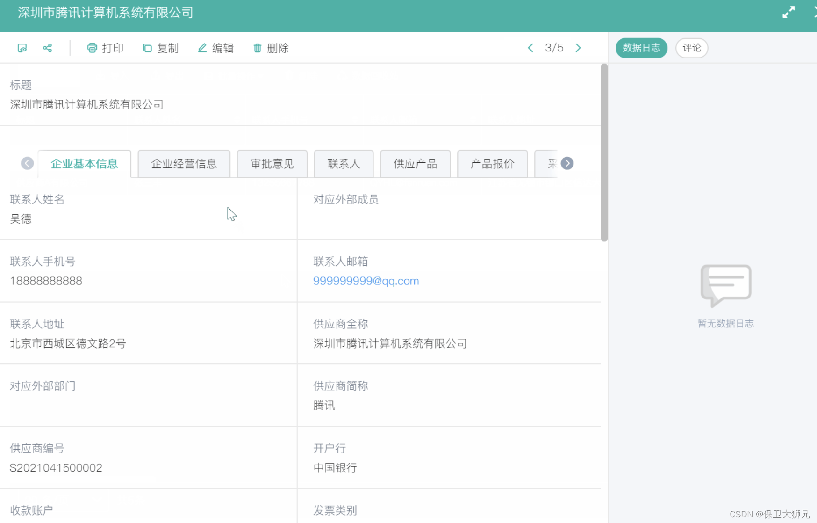Click 深圳市腾讯计算机系统有限公司 under 供应商全称
The width and height of the screenshot is (817, 523).
tap(390, 343)
